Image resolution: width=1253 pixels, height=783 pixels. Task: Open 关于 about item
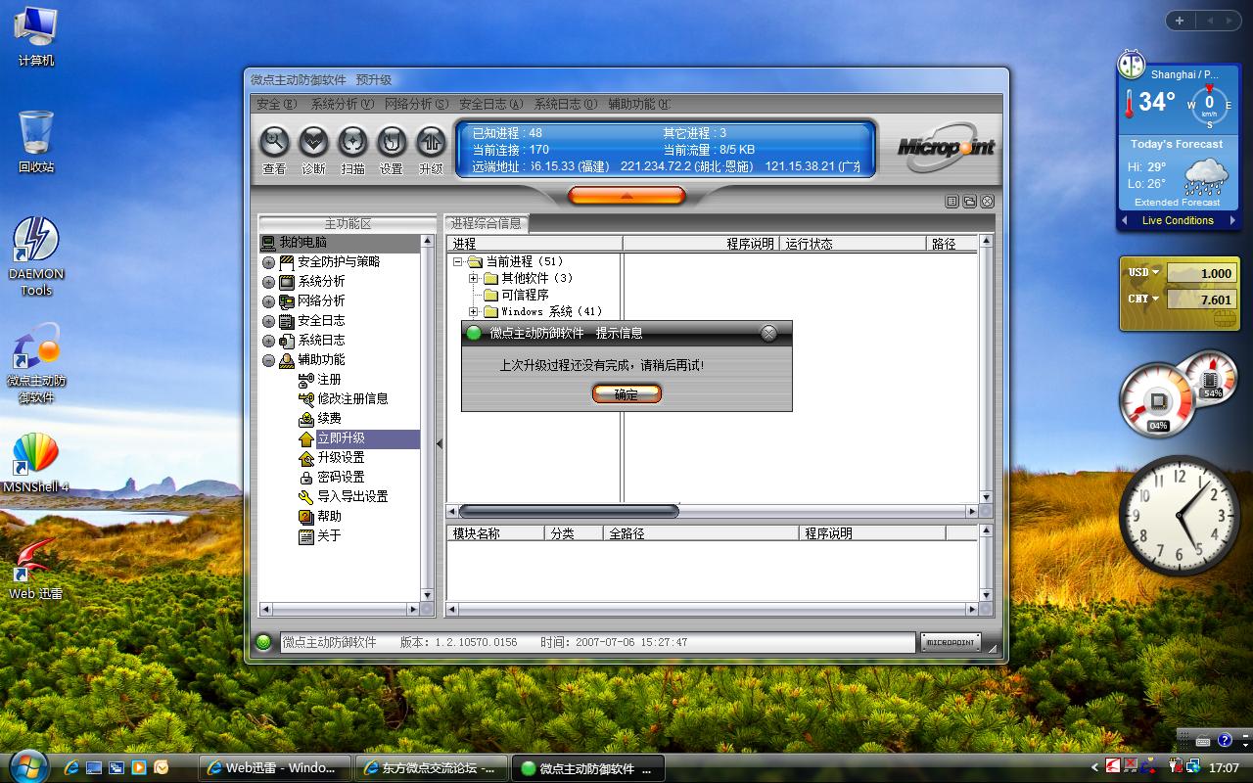click(329, 535)
